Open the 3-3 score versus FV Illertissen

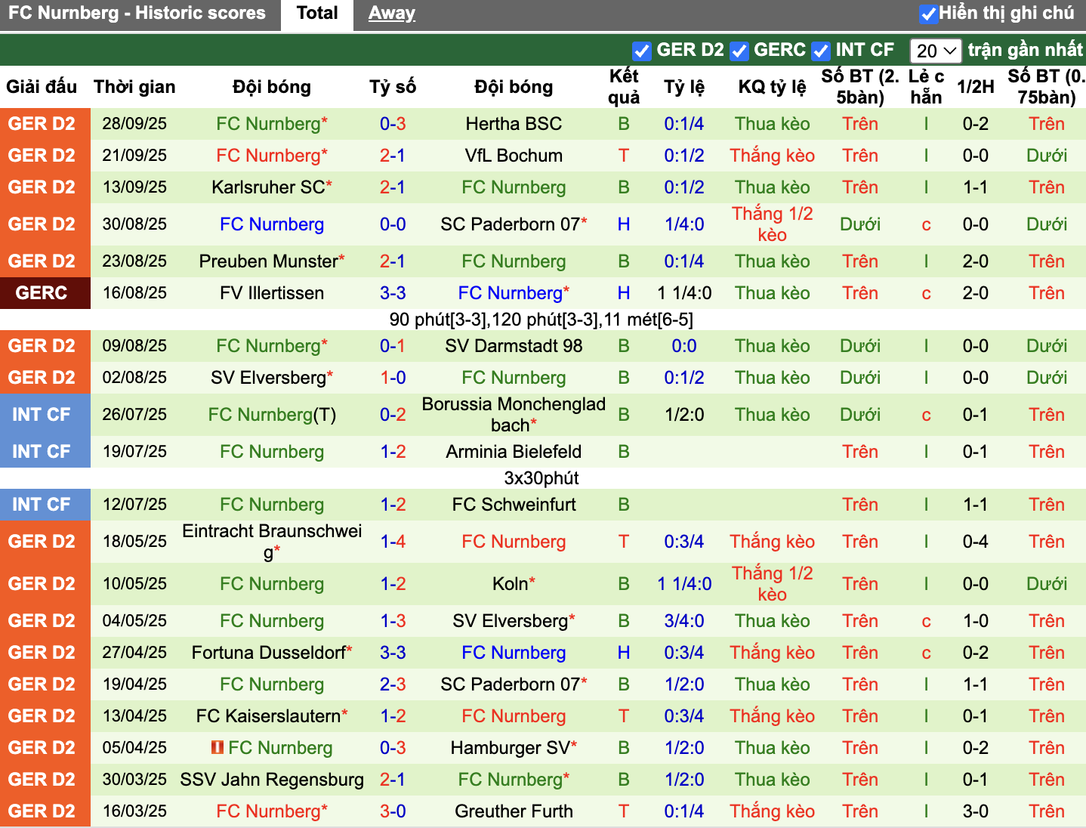[393, 293]
